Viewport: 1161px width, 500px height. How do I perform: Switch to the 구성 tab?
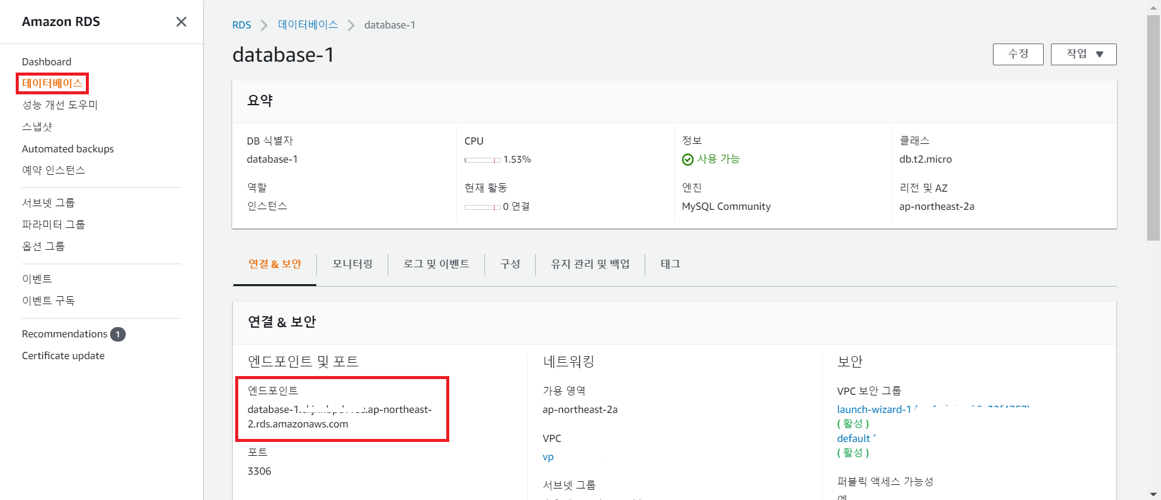[510, 264]
